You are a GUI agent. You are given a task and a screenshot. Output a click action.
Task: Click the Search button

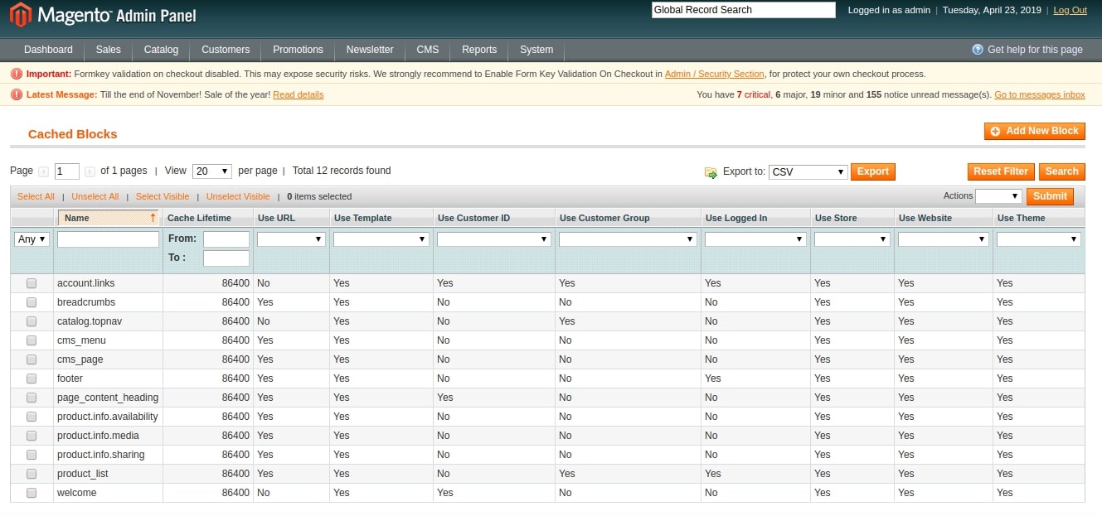1061,171
